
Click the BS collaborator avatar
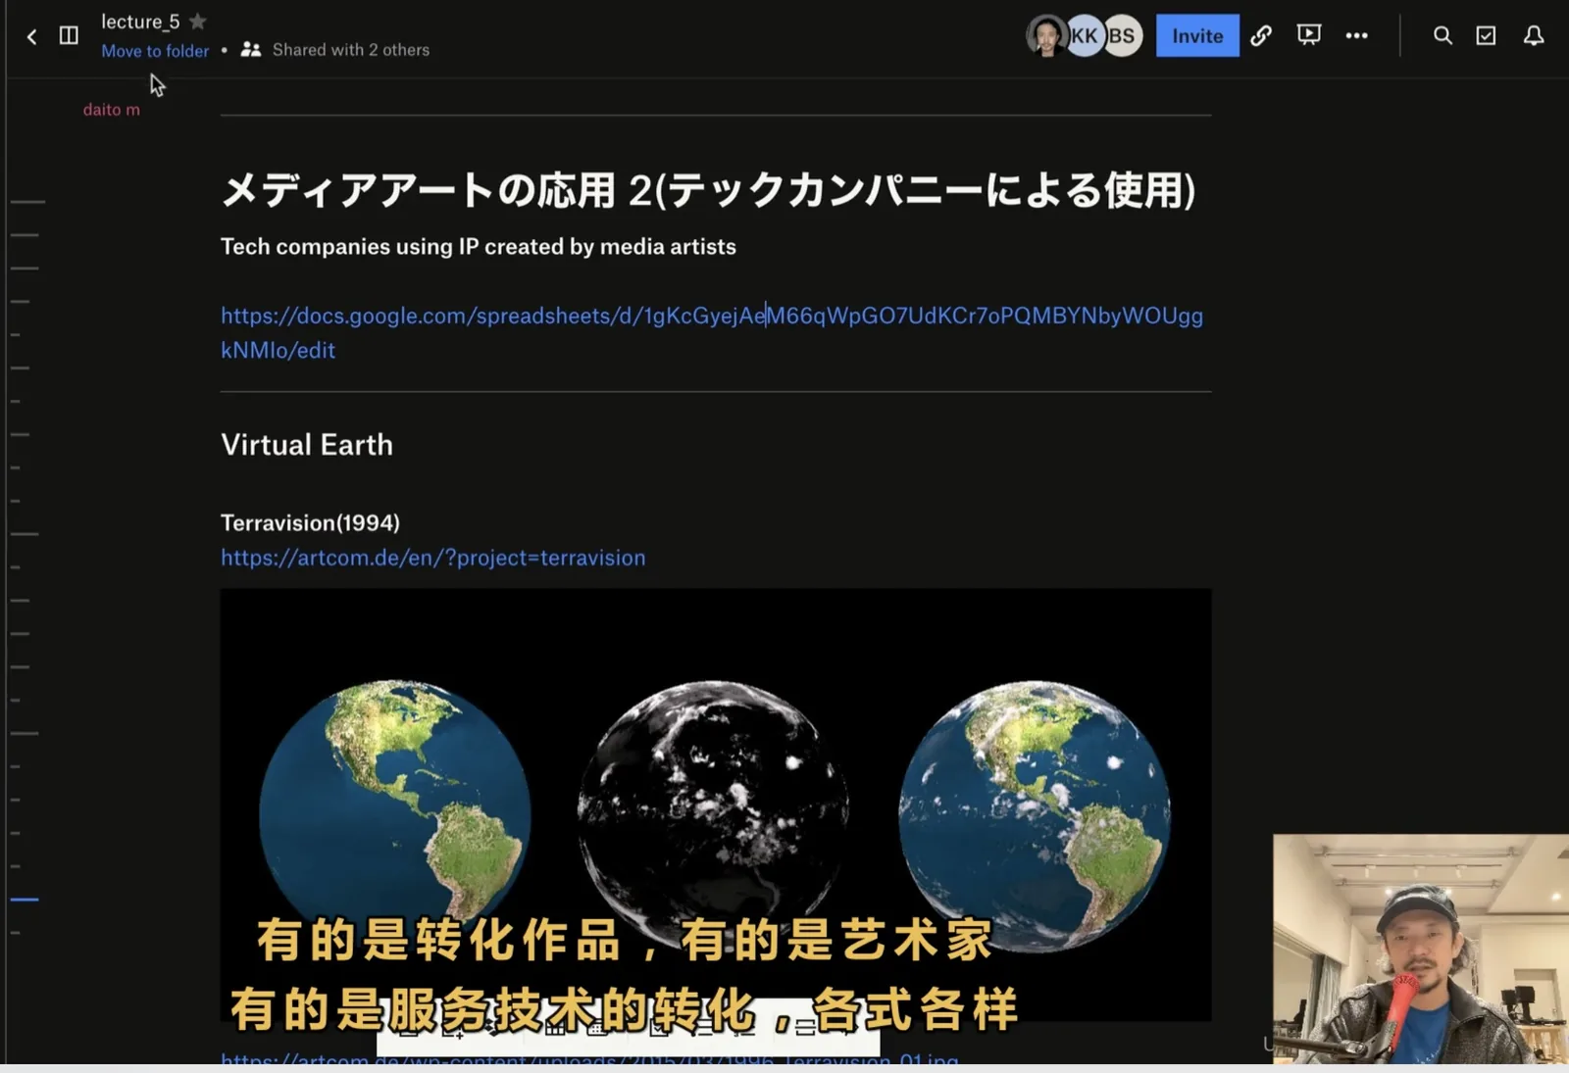(1122, 36)
